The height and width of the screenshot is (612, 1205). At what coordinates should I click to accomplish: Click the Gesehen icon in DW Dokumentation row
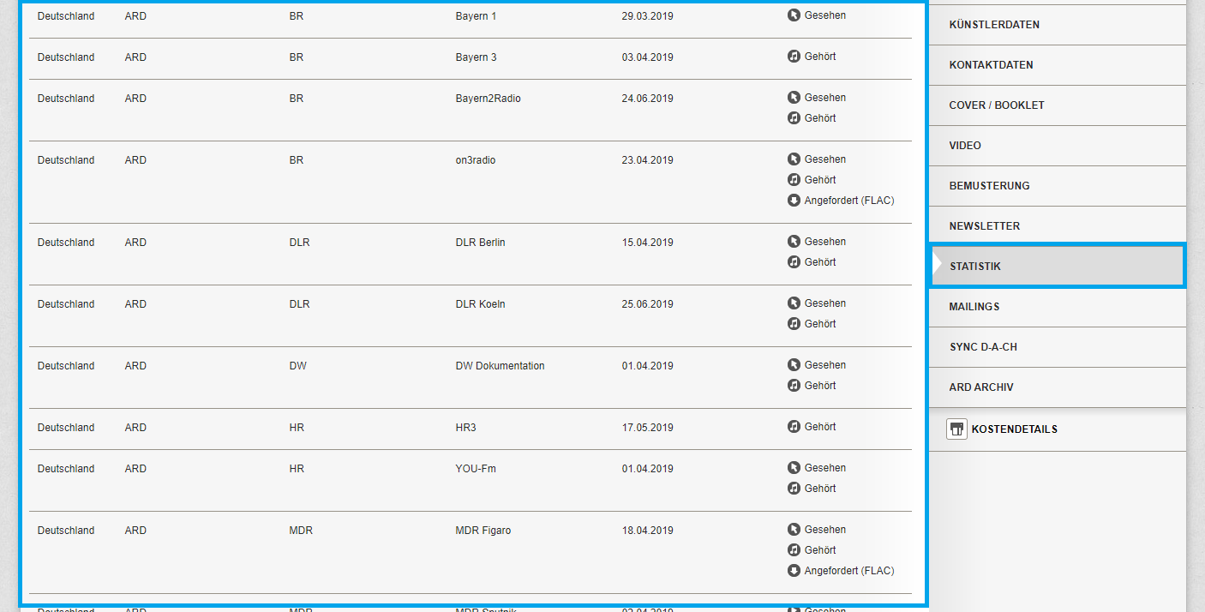(794, 365)
